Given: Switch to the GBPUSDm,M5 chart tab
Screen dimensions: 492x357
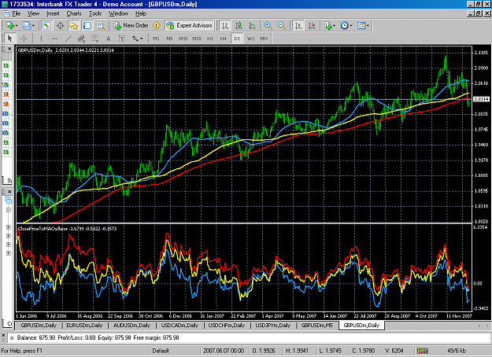Looking at the screenshot, I should point(317,326).
